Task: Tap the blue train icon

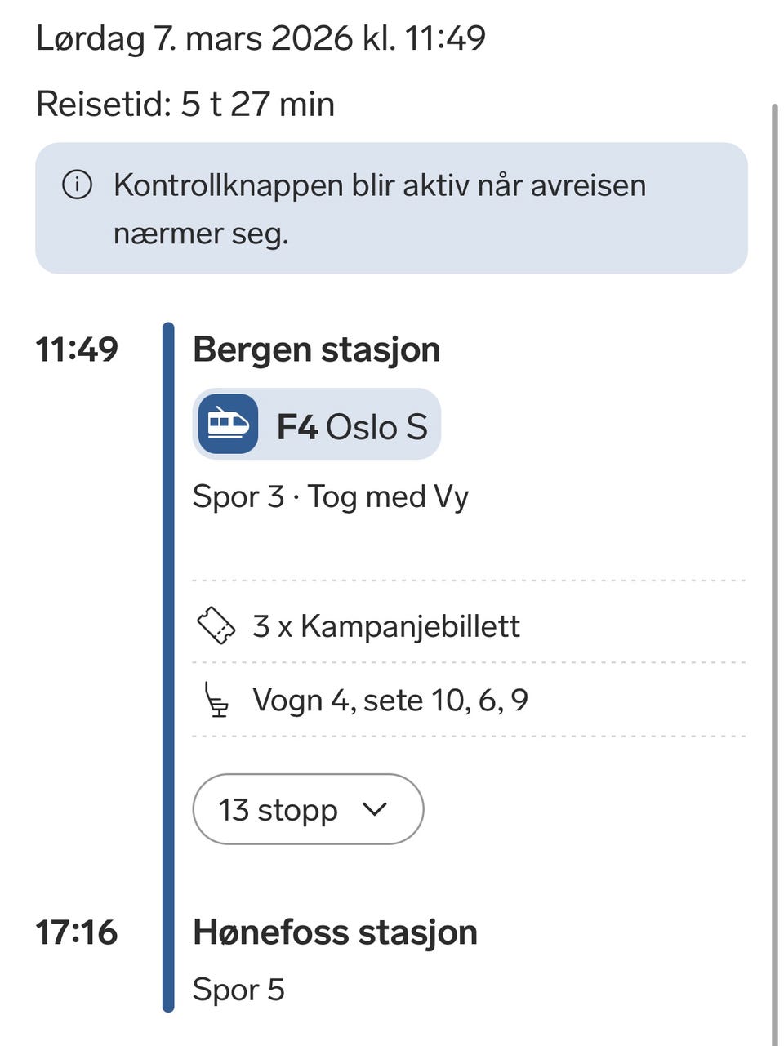Action: (x=228, y=424)
